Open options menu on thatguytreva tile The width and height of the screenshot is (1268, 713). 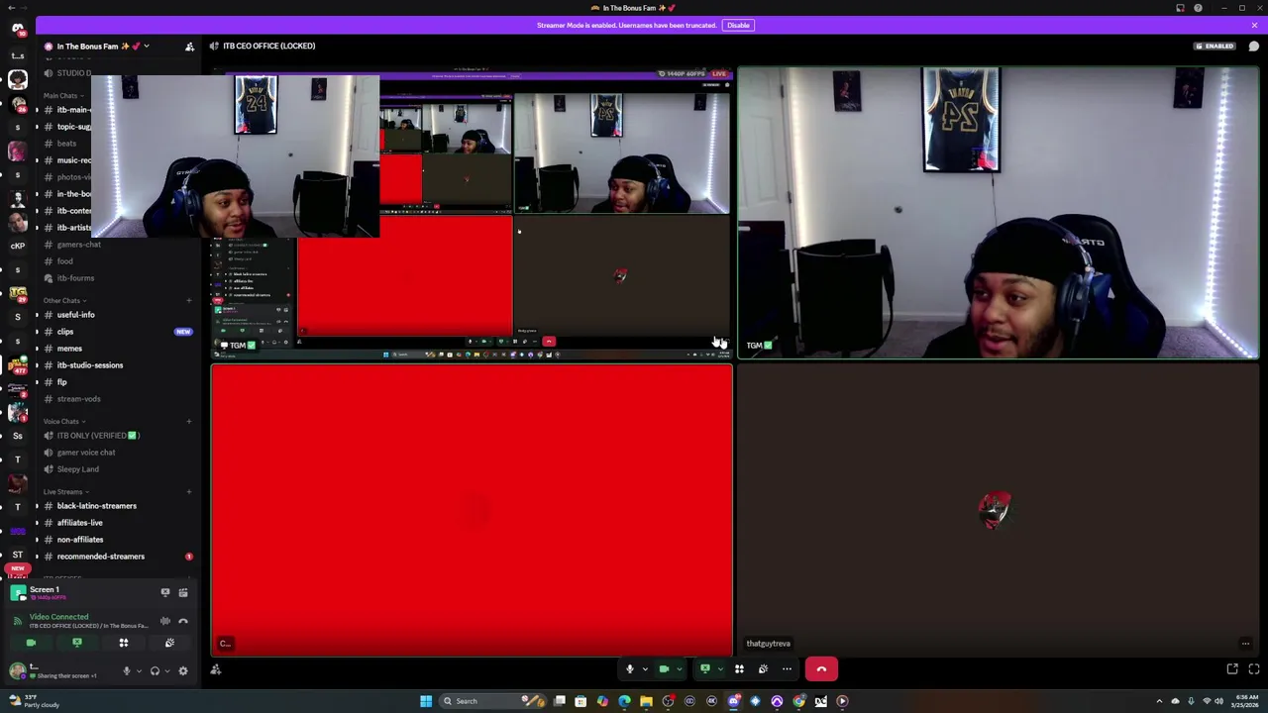pos(1245,644)
